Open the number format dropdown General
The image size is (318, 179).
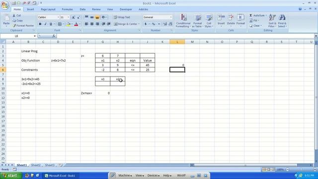(x=171, y=17)
